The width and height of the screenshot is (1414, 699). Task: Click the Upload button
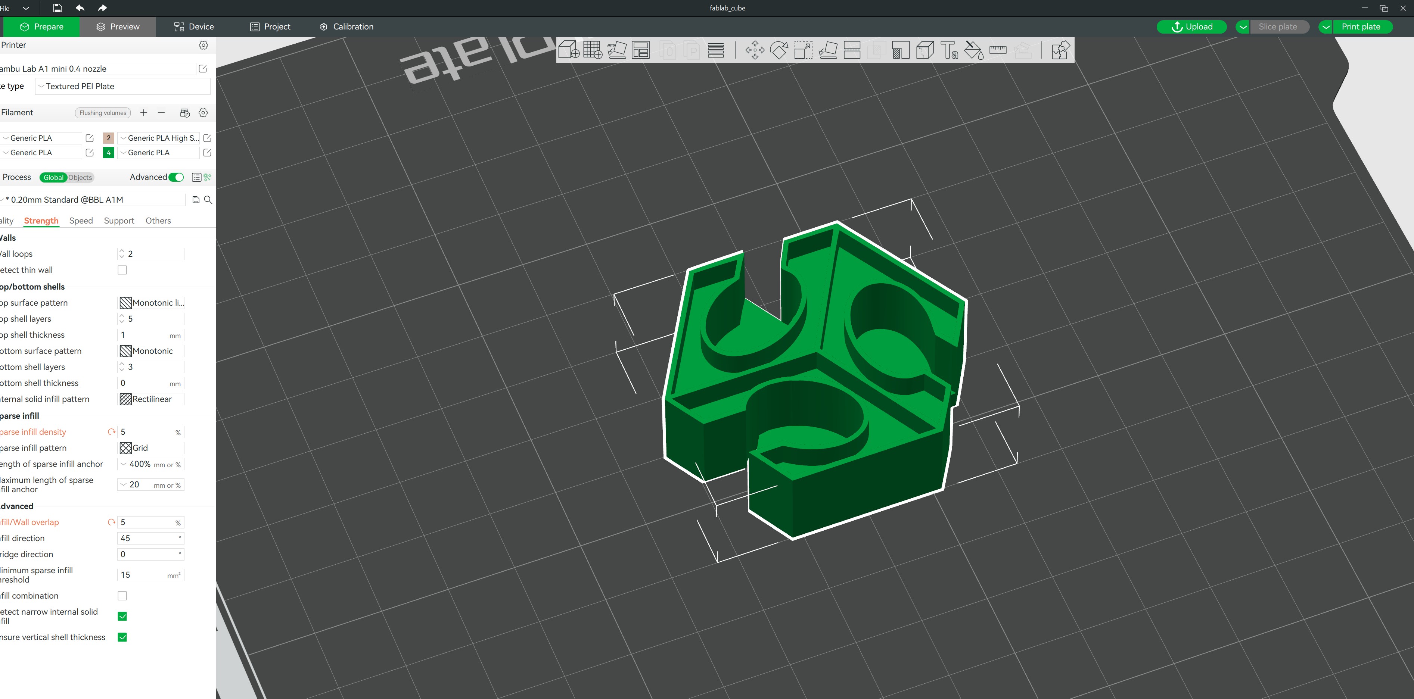click(x=1192, y=27)
